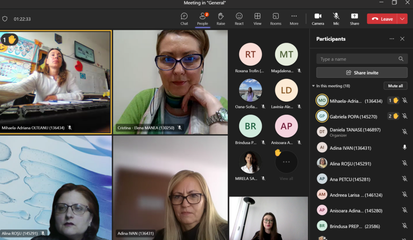Image resolution: width=413 pixels, height=240 pixels.
Task: Toggle Adina IVAN's microphone in participants list
Action: pyautogui.click(x=405, y=148)
